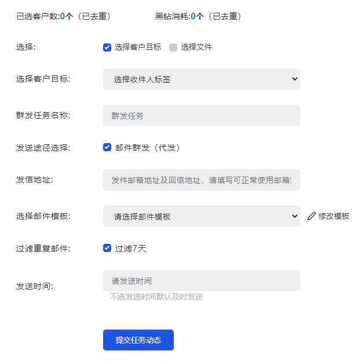Viewport: 358px width, 362px height.
Task: Click the 不选发送时间默认及时发送 hint text
Action: [x=156, y=297]
